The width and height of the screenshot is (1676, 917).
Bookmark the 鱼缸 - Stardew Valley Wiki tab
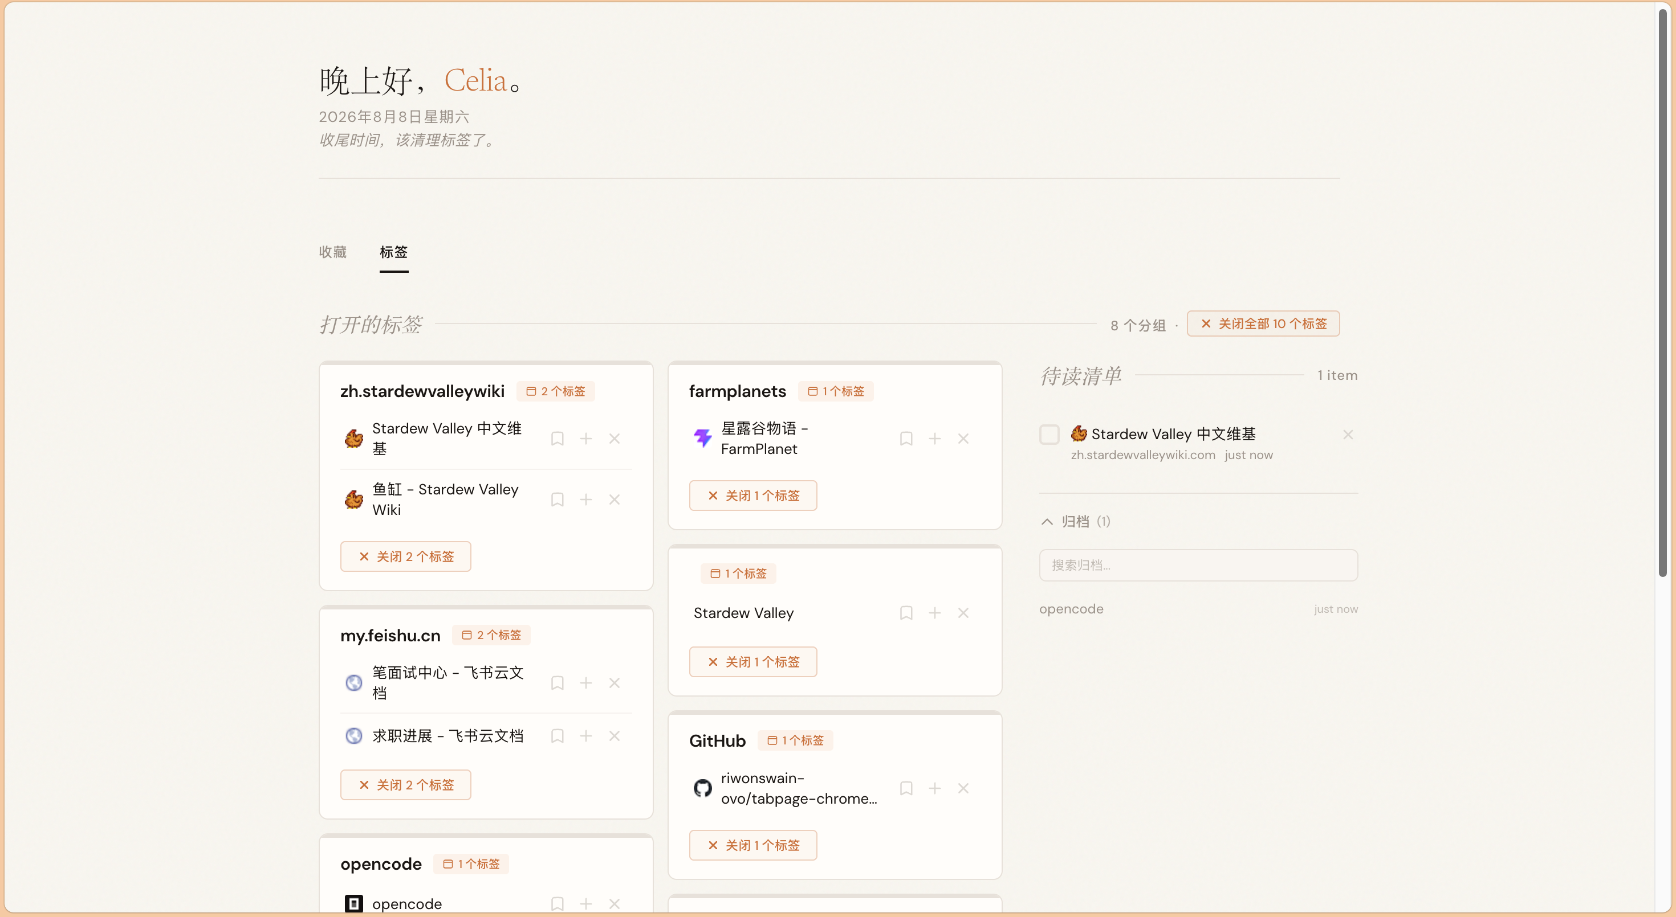click(x=557, y=499)
